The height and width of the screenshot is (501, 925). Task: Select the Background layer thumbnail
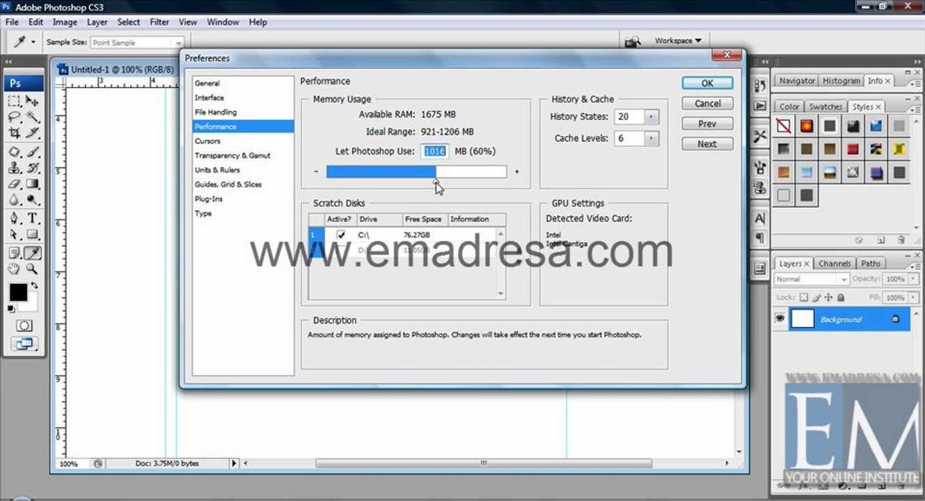click(x=803, y=319)
